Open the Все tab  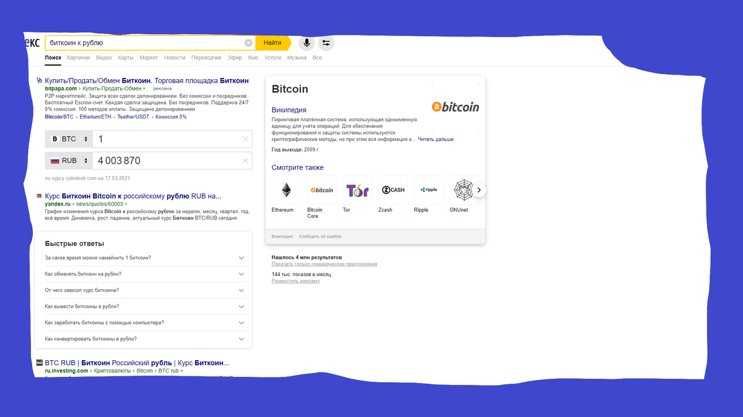coord(317,57)
